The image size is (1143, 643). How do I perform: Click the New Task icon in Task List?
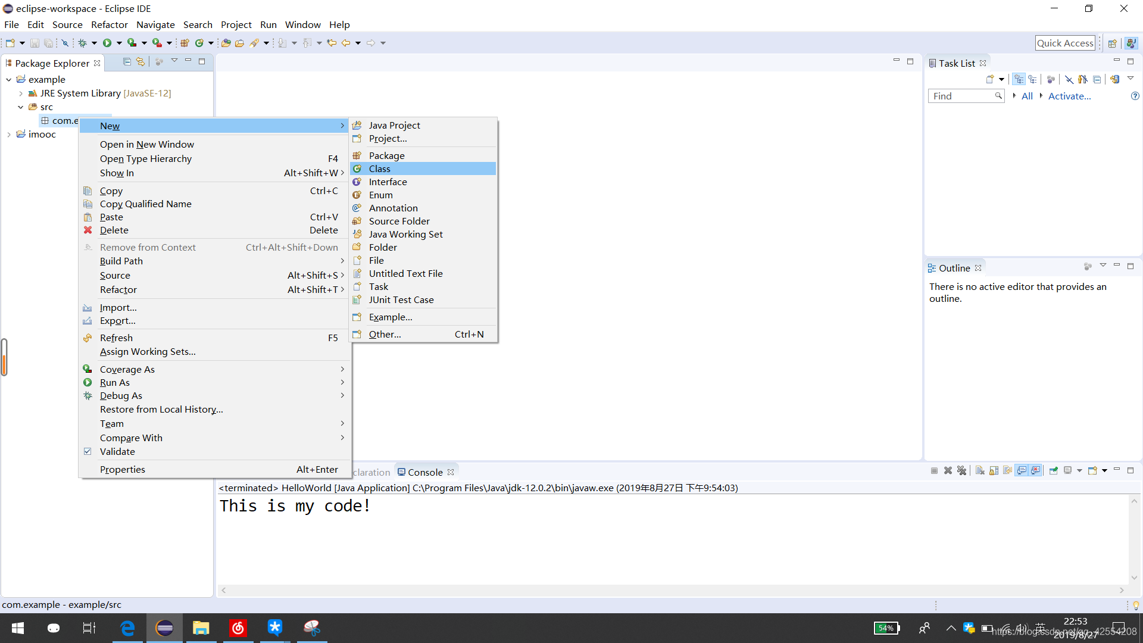(x=990, y=79)
